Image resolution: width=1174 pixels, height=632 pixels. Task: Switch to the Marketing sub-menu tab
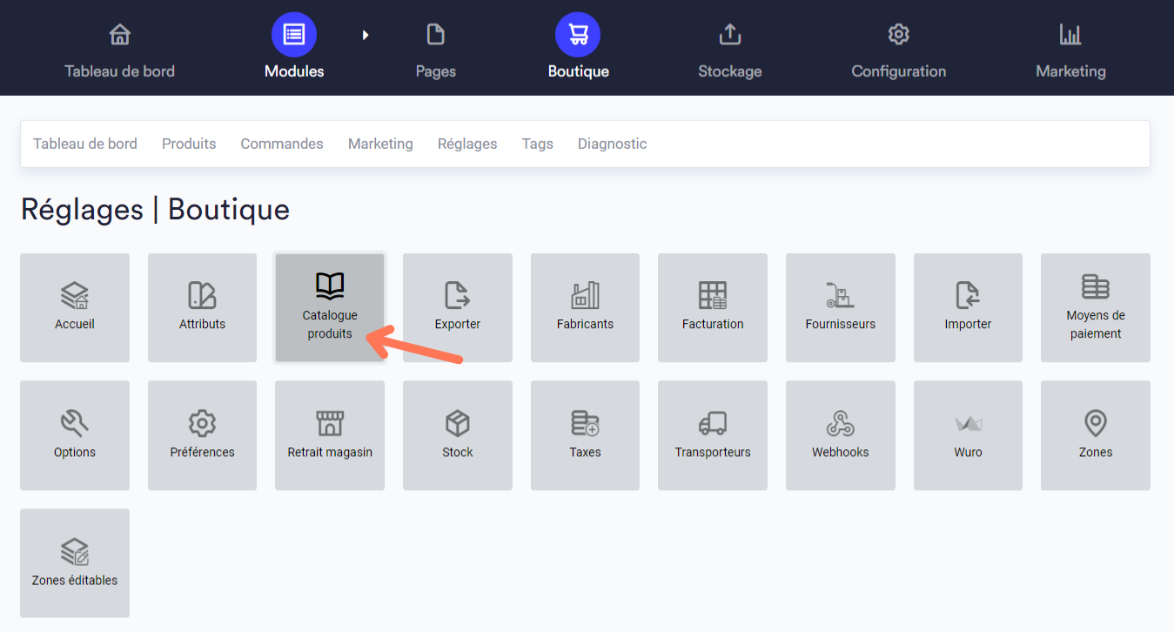click(x=380, y=144)
